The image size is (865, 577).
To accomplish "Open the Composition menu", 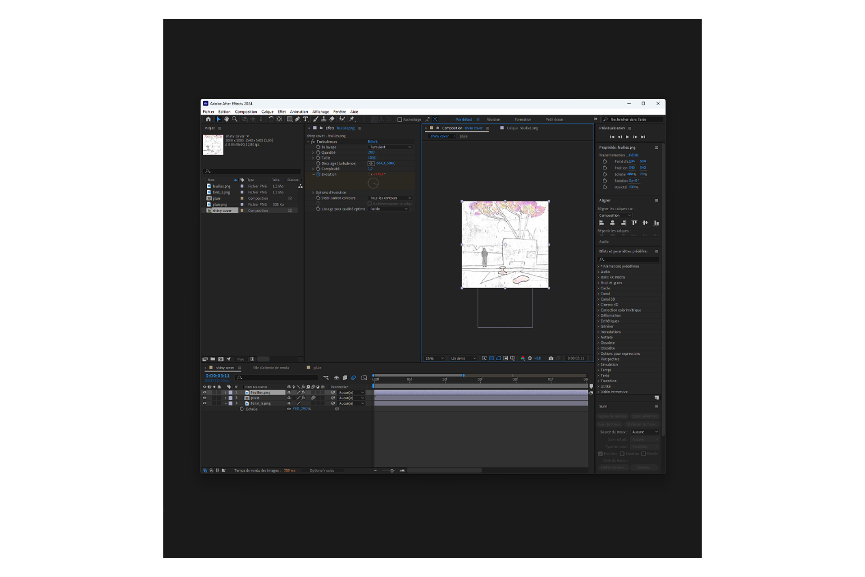I will pos(246,112).
